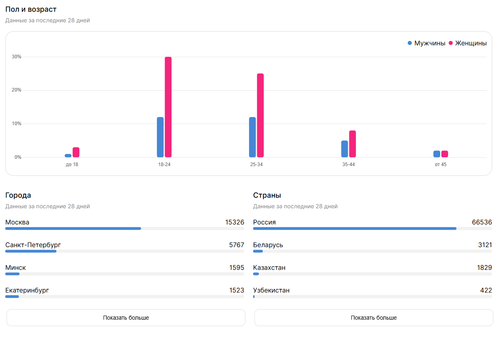Click the pink women bar for 25-34
Image resolution: width=499 pixels, height=346 pixels.
click(x=260, y=115)
